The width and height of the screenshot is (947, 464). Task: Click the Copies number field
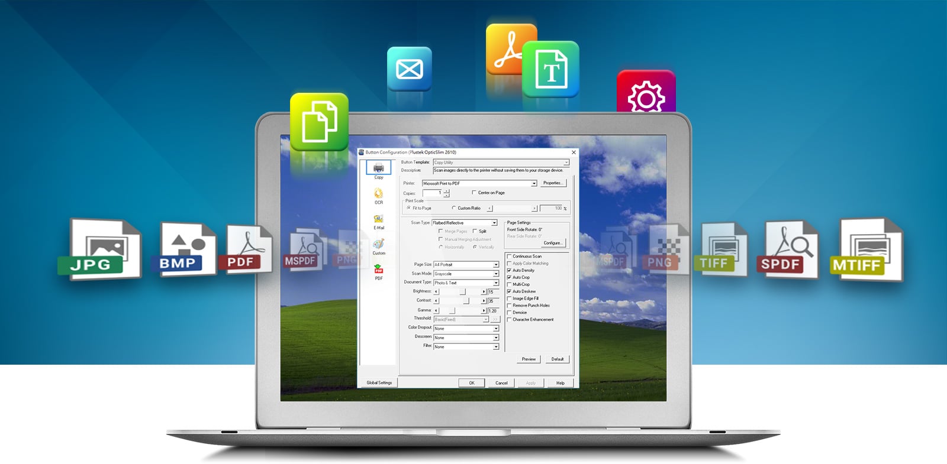point(432,193)
